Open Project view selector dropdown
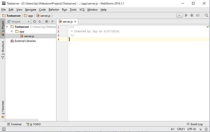This screenshot has width=210, height=132. coord(19,22)
